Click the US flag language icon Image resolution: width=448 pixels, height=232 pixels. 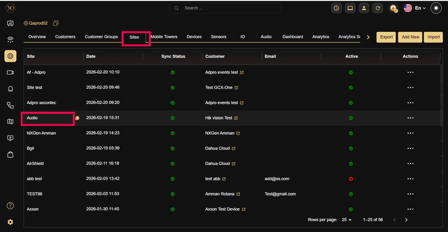point(408,8)
